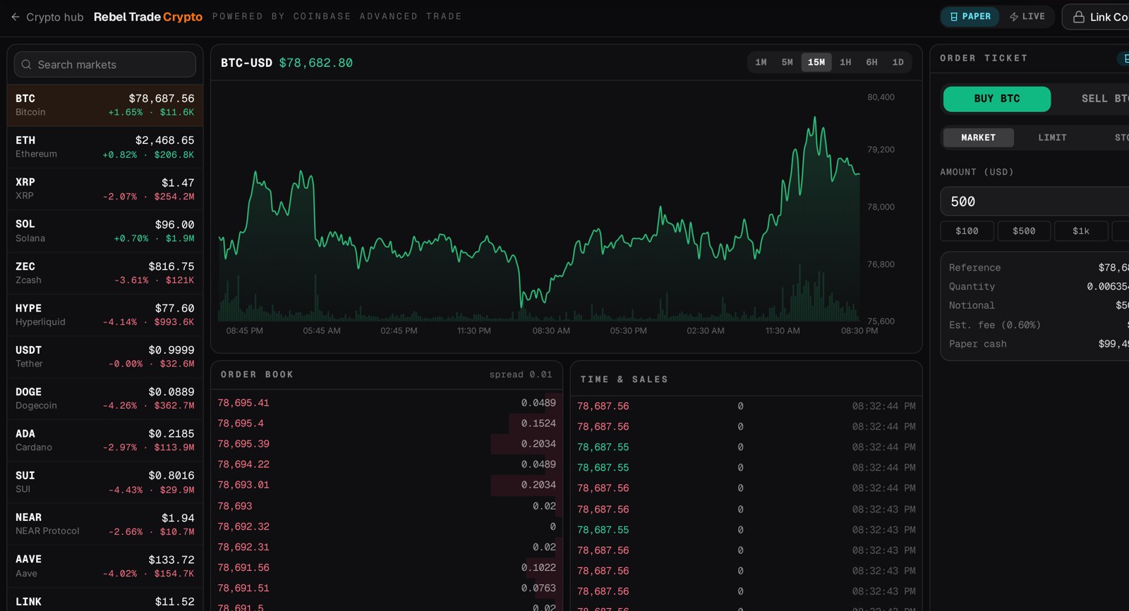Image resolution: width=1129 pixels, height=611 pixels.
Task: Click the BTC-USD chart title
Action: (x=246, y=63)
